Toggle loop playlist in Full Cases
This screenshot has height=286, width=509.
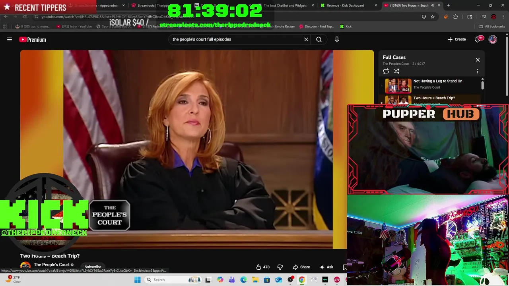[386, 71]
